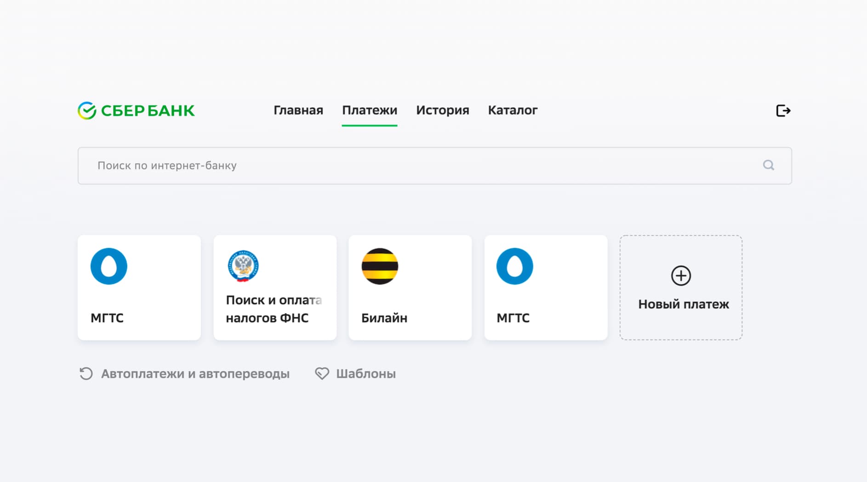Click the blue МГТС logo in the first card

[x=109, y=266]
